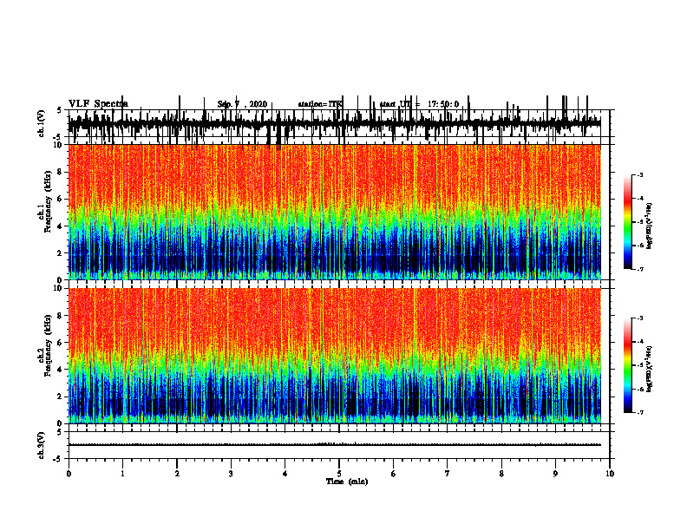Click time axis tick label "6"

tap(394, 474)
